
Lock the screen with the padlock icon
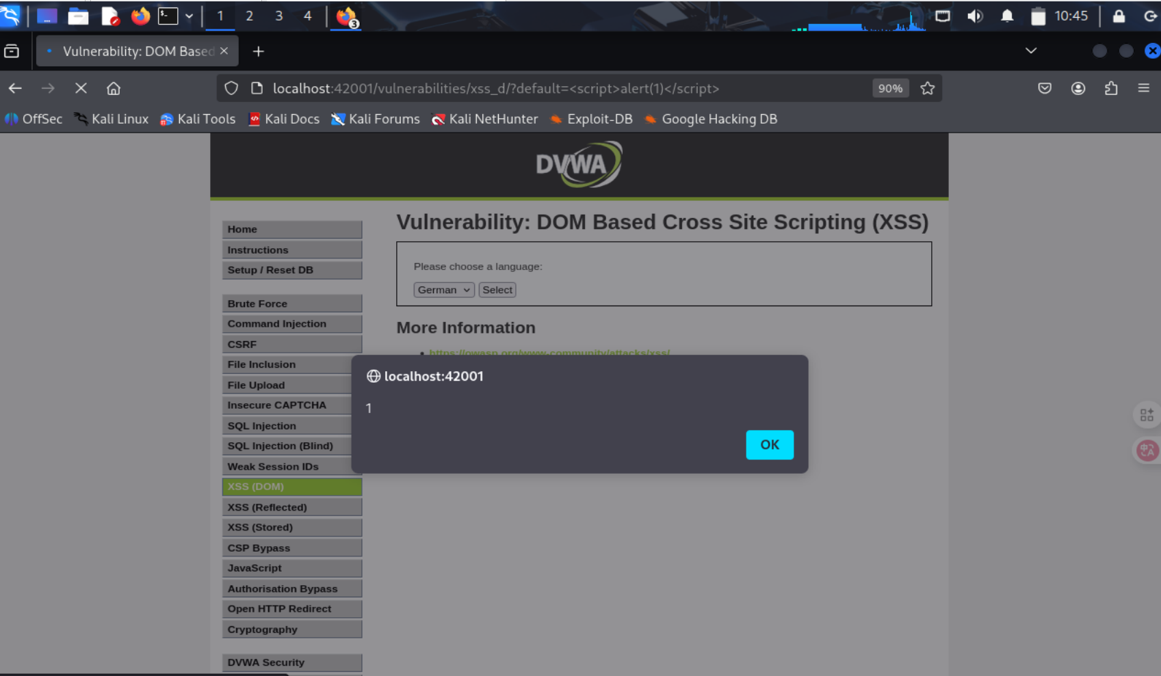(1119, 16)
